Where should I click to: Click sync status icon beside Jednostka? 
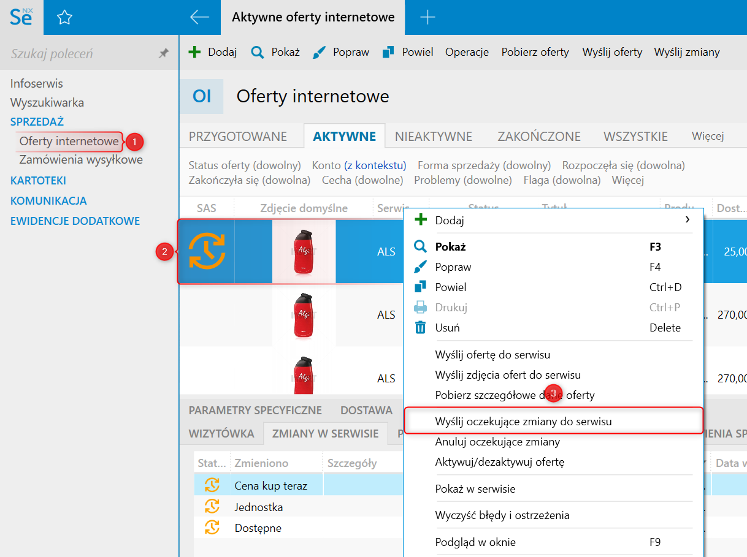coord(212,506)
